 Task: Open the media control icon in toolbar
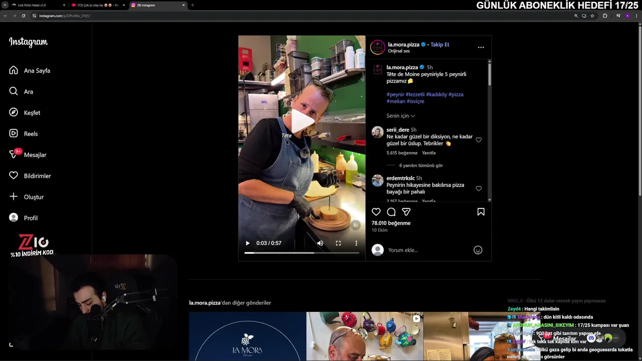618,16
